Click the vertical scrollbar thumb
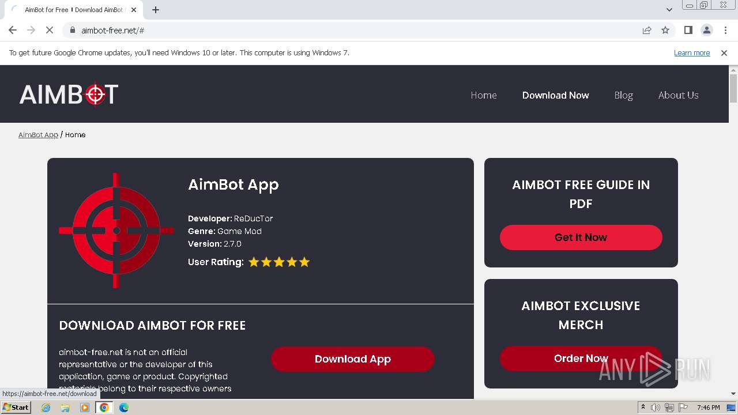The image size is (738, 415). (x=733, y=88)
